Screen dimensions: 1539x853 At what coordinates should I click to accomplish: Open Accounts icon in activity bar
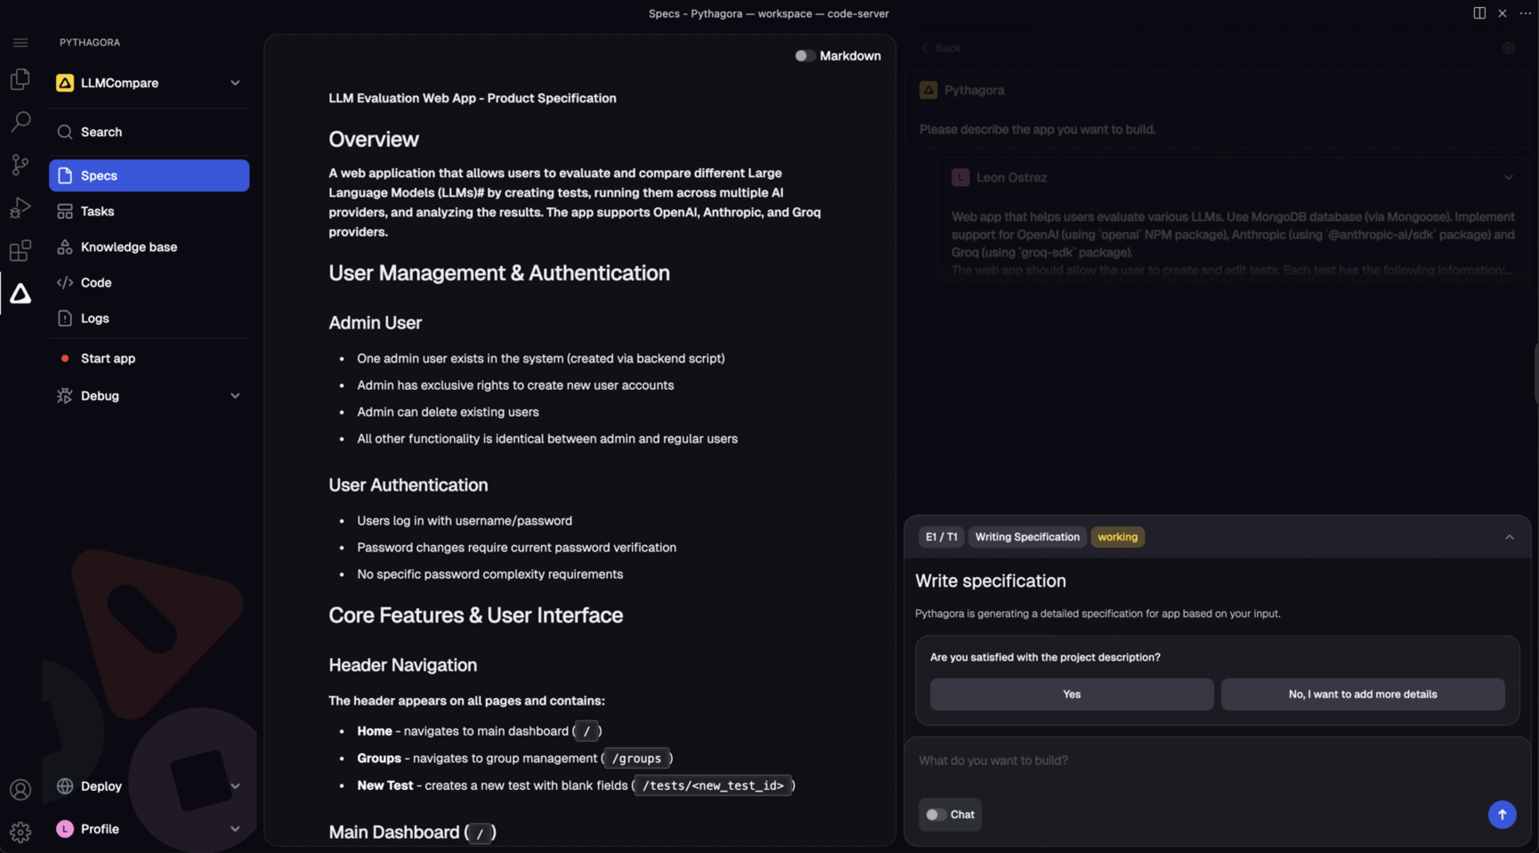[x=20, y=790]
